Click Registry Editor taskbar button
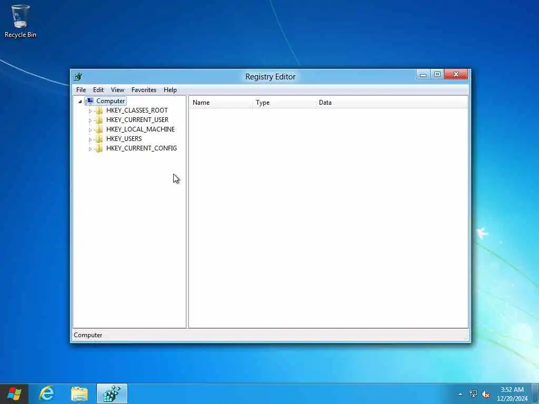Image resolution: width=539 pixels, height=404 pixels. (112, 393)
